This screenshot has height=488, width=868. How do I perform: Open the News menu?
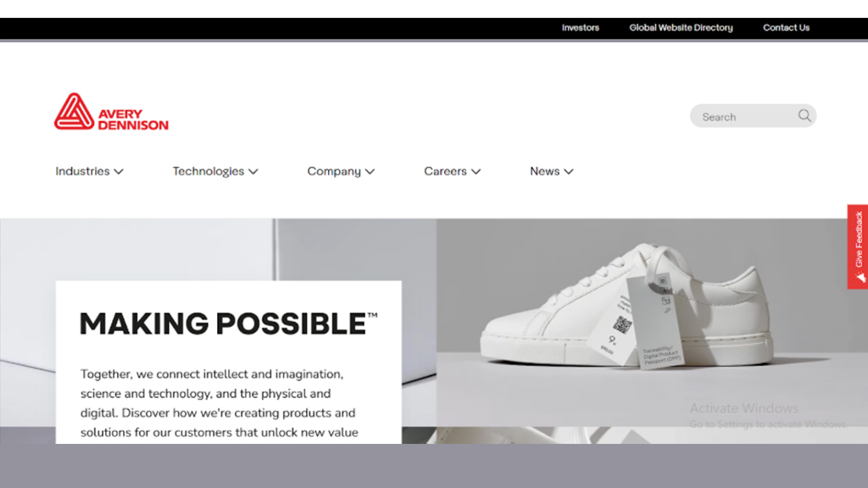click(x=545, y=171)
